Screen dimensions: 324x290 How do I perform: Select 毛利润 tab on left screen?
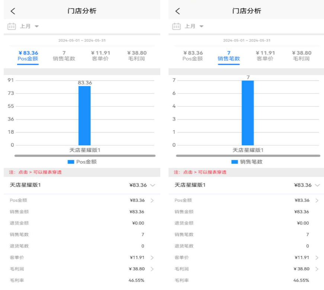pos(137,56)
